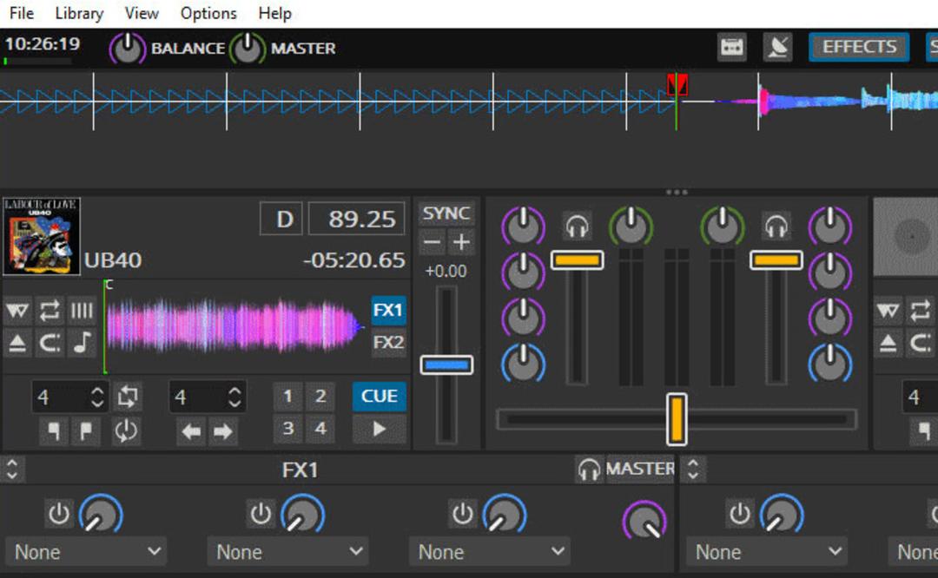This screenshot has width=938, height=578.
Task: Click the SYNC button
Action: click(446, 213)
